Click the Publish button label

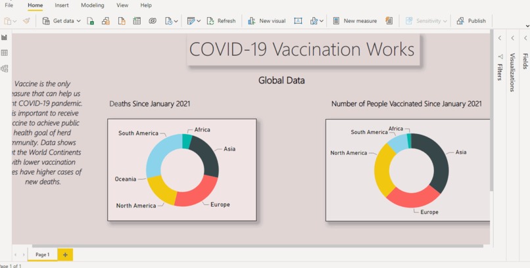(477, 21)
